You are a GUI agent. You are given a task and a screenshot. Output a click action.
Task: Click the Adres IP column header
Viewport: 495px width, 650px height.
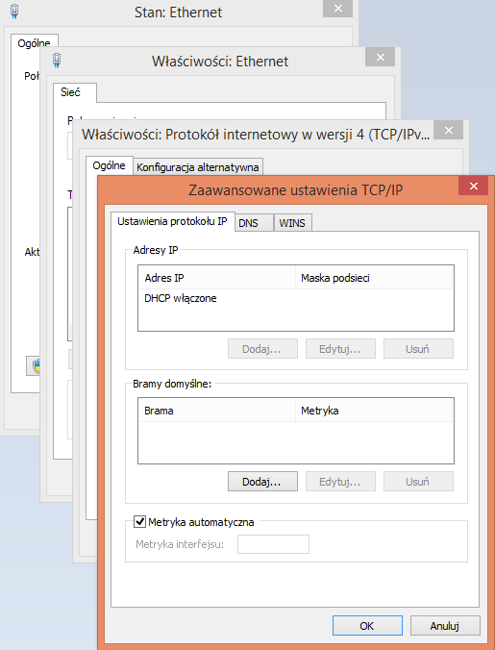click(216, 278)
